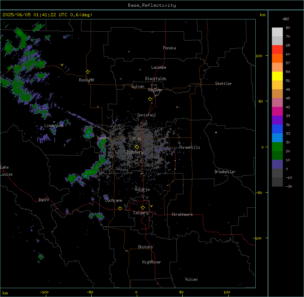Click the dBZ legend heading
This screenshot has height=297, width=304.
click(286, 19)
